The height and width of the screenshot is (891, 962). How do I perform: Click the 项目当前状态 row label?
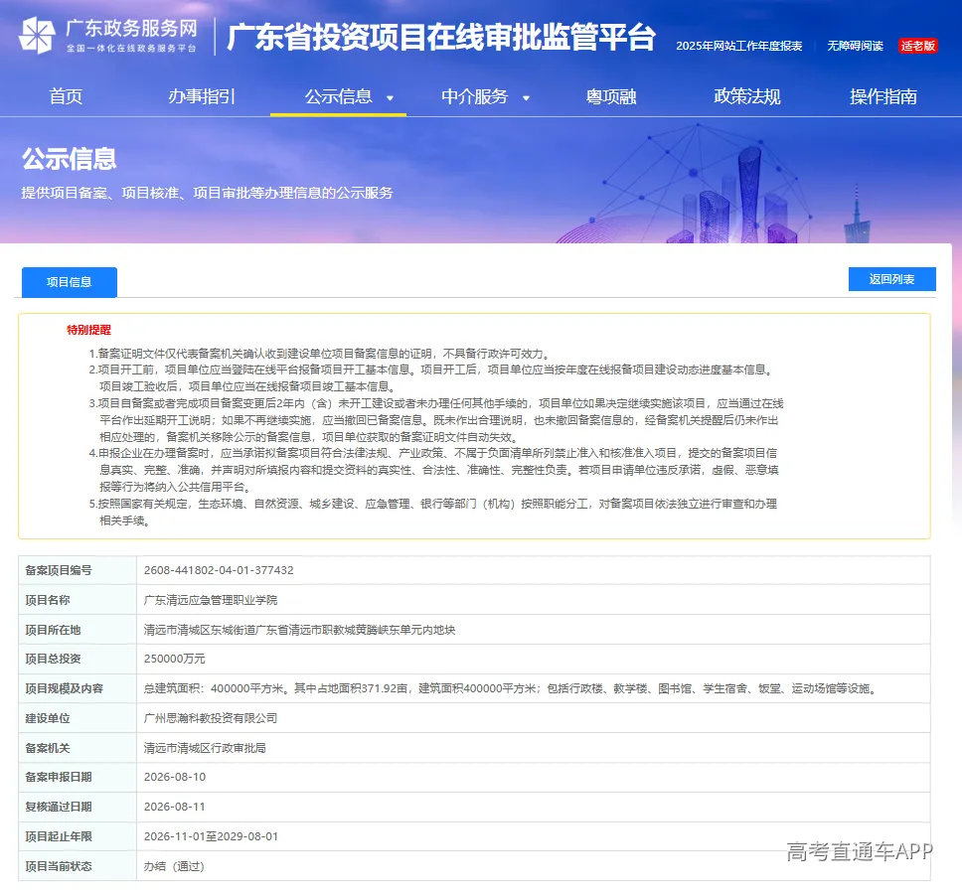(59, 866)
